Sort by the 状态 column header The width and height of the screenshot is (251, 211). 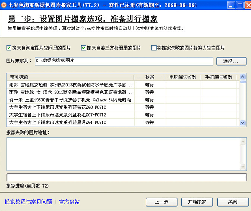[149, 77]
